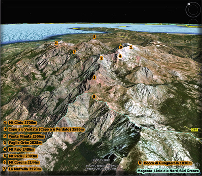The image size is (202, 176).
Task: Click legend label 'Mt Corona 2144m'
Action: pyautogui.click(x=24, y=162)
